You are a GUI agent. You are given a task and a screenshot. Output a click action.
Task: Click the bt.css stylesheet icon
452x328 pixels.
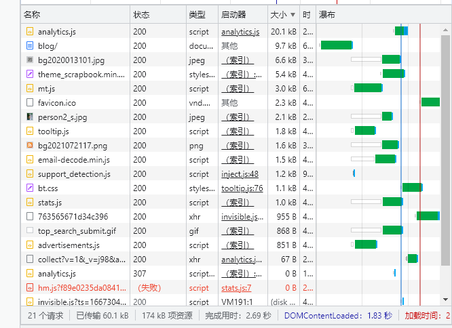(x=29, y=188)
